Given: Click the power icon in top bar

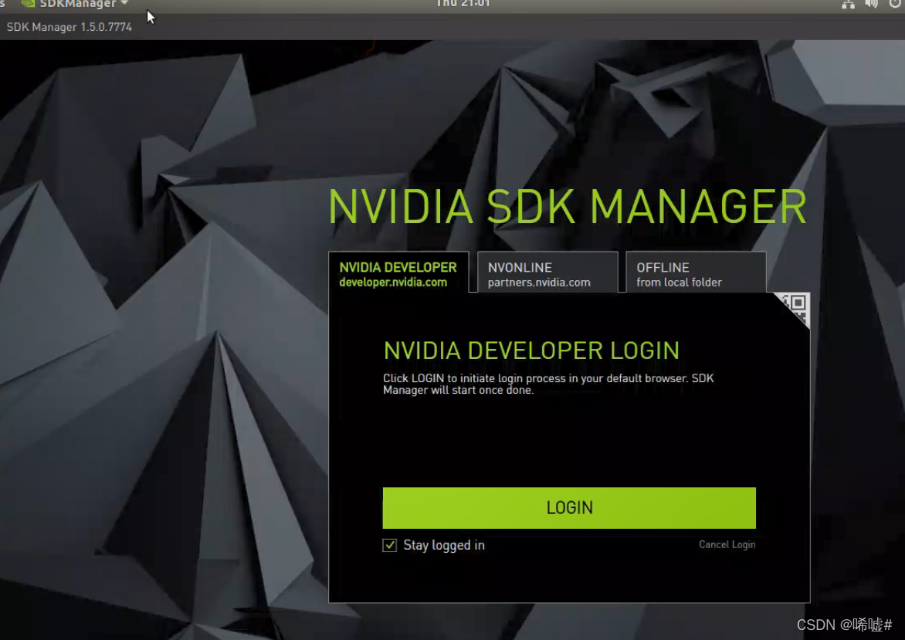Looking at the screenshot, I should [896, 4].
